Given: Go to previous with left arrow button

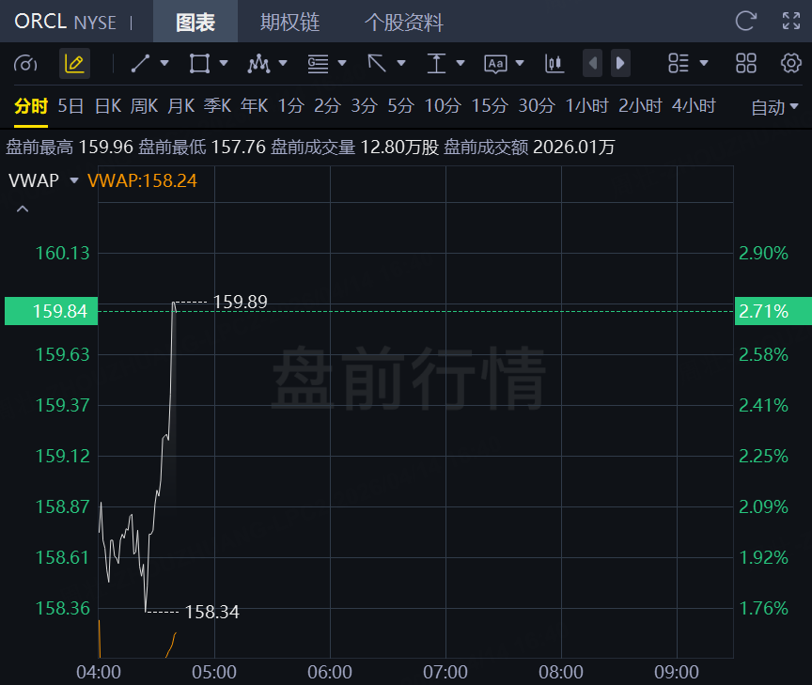Looking at the screenshot, I should tap(592, 63).
